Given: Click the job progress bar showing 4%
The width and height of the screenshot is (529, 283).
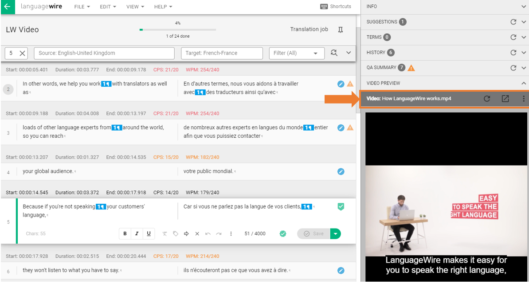Looking at the screenshot, I should 177,29.
